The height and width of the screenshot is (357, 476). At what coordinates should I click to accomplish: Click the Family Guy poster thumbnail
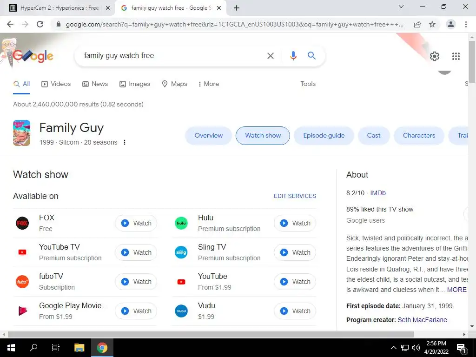tap(21, 133)
